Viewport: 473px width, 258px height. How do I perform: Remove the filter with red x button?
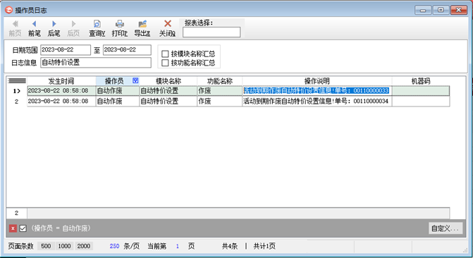coord(13,228)
